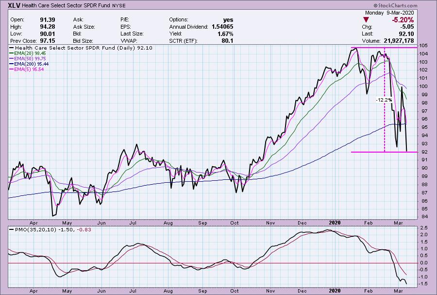Select the Yield value 1.67%
Viewport: 437px width, 295px height.
(x=225, y=34)
